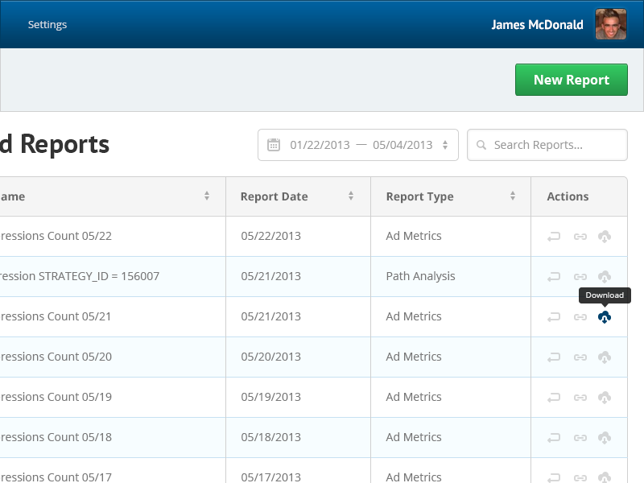This screenshot has width=644, height=483.
Task: Click the re-run arrow for Impressions Count 05/22
Action: (x=554, y=236)
